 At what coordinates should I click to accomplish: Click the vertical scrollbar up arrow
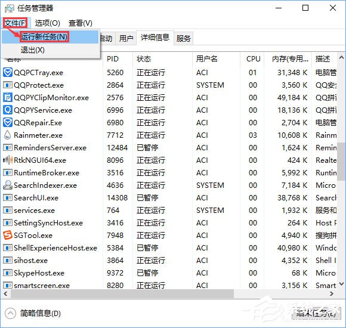[x=341, y=58]
